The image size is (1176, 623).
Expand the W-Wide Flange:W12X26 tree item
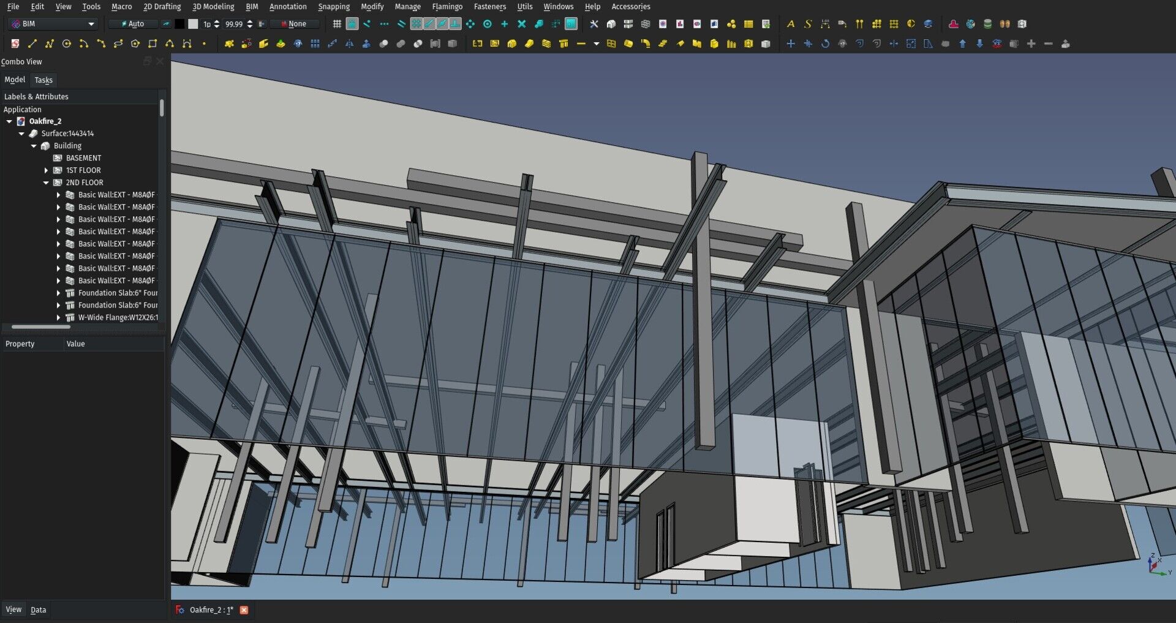click(x=58, y=317)
